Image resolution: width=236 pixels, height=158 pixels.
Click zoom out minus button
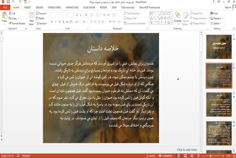[x=203, y=156]
